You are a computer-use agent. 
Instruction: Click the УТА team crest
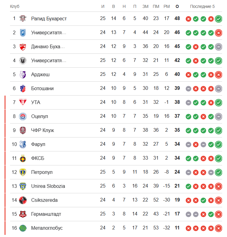point(23,102)
